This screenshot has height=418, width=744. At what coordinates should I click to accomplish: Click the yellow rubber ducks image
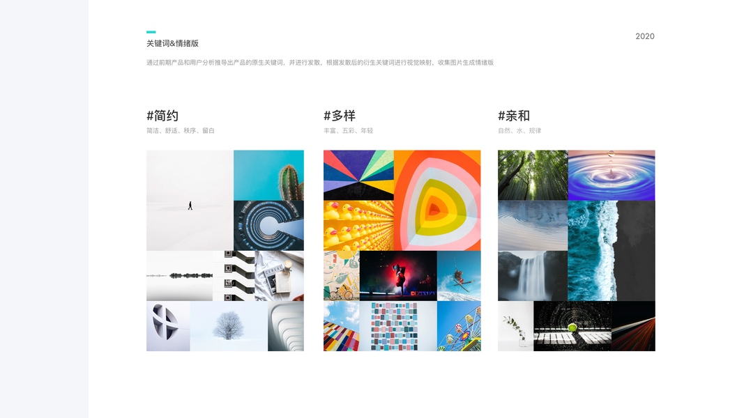pyautogui.click(x=358, y=226)
